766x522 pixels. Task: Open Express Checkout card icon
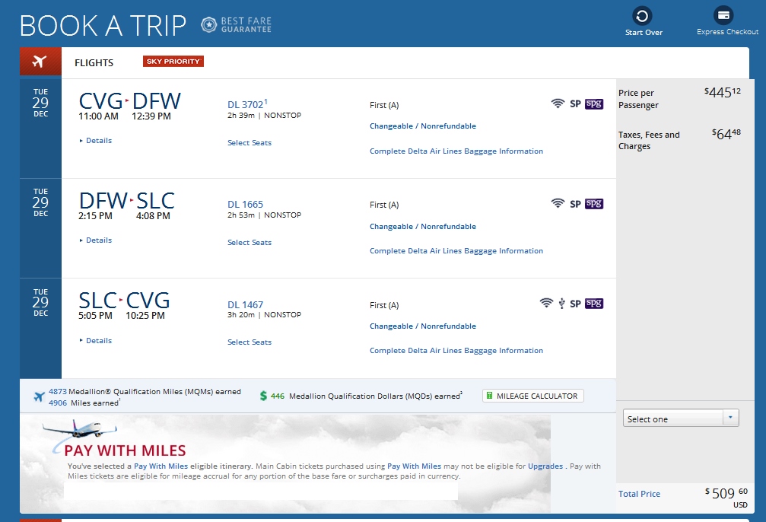(723, 15)
